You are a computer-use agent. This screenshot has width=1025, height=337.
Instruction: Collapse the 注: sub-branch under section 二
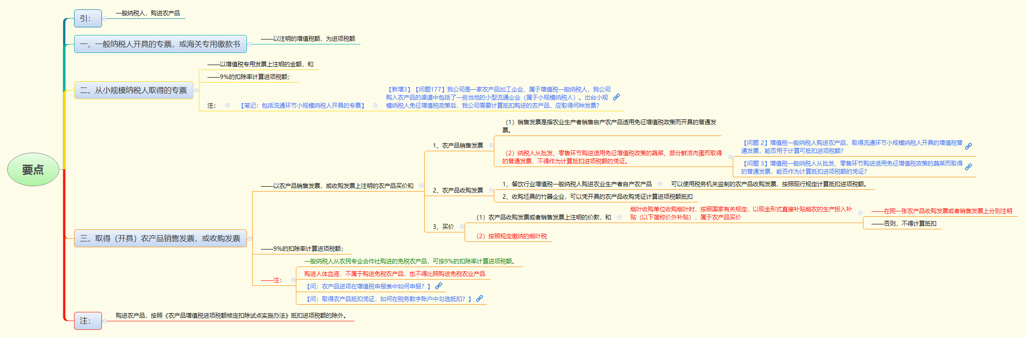[x=227, y=105]
